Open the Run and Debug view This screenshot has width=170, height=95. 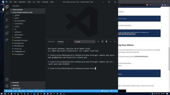point(7,26)
